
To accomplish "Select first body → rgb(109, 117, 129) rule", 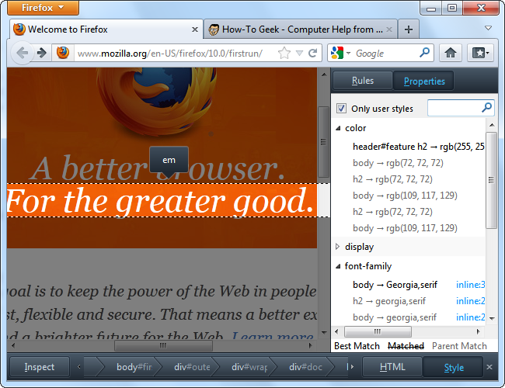I will click(x=405, y=196).
